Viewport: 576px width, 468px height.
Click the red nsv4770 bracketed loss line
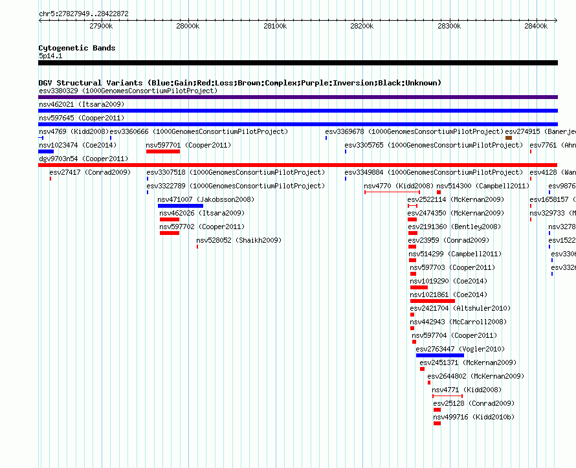pos(392,192)
